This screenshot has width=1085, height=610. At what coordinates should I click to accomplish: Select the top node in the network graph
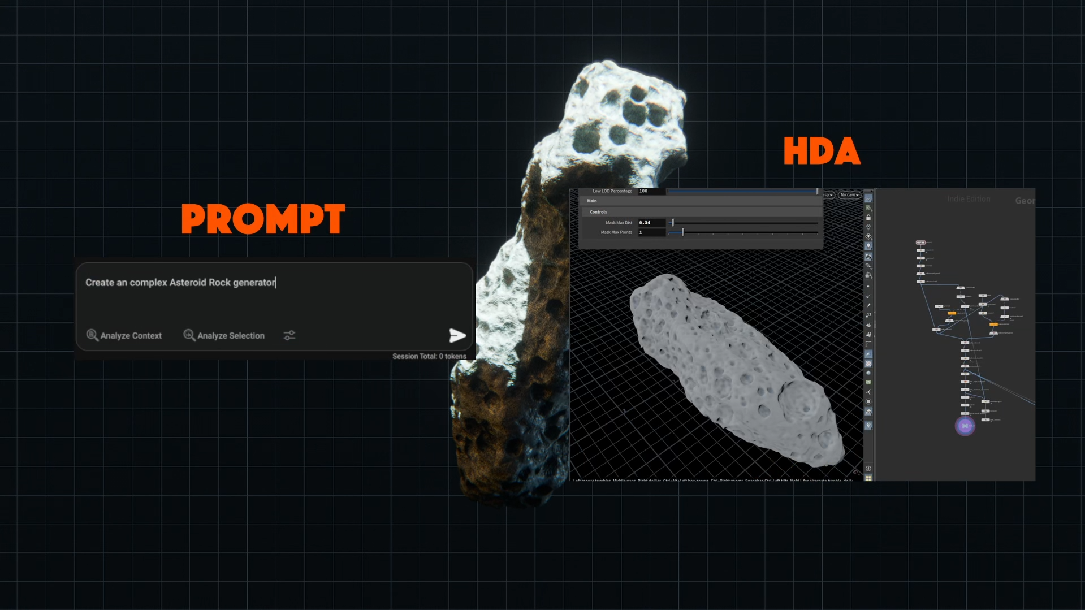(x=920, y=243)
